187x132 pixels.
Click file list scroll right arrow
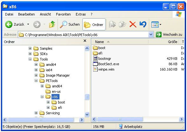(181, 119)
